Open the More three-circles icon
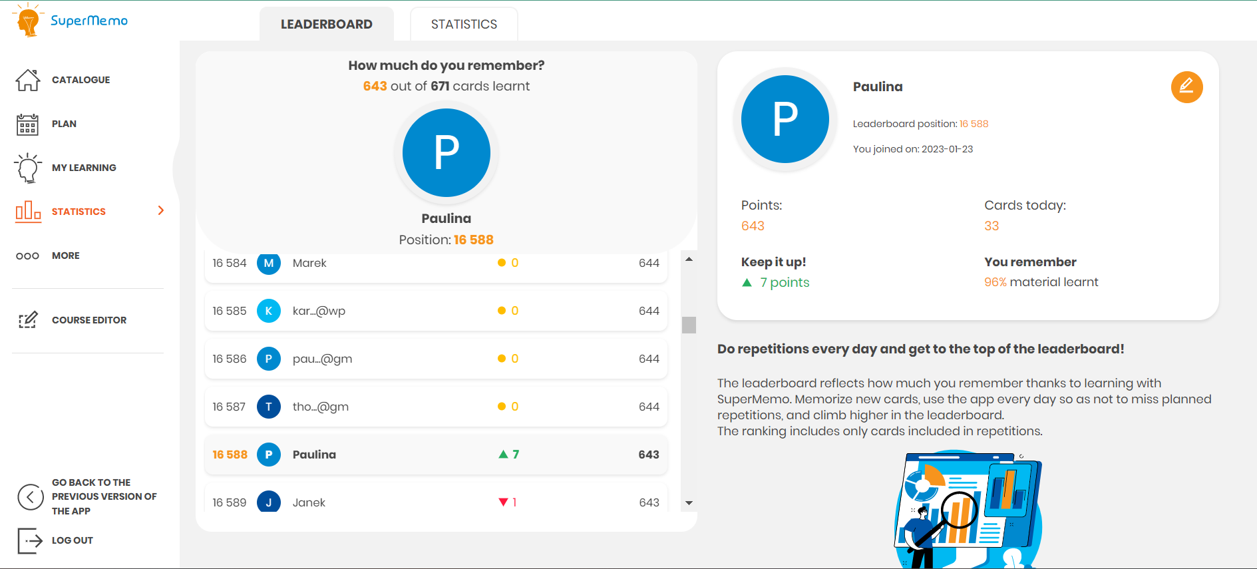The height and width of the screenshot is (569, 1257). pos(27,256)
